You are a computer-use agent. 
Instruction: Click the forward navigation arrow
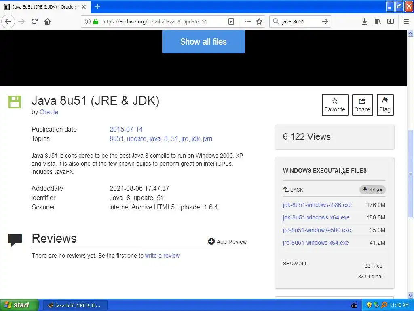coord(21,21)
